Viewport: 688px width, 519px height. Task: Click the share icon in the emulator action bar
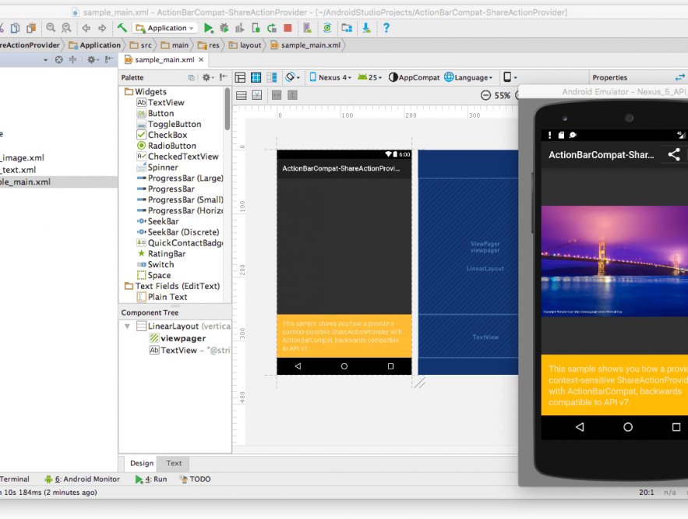674,154
